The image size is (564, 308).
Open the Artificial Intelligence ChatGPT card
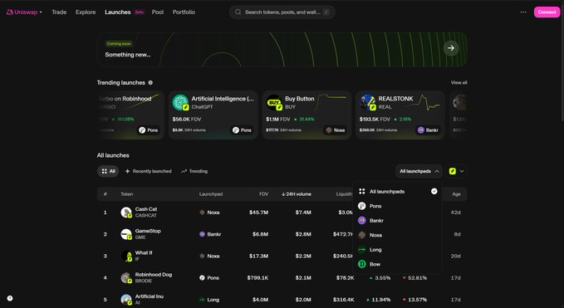point(213,115)
